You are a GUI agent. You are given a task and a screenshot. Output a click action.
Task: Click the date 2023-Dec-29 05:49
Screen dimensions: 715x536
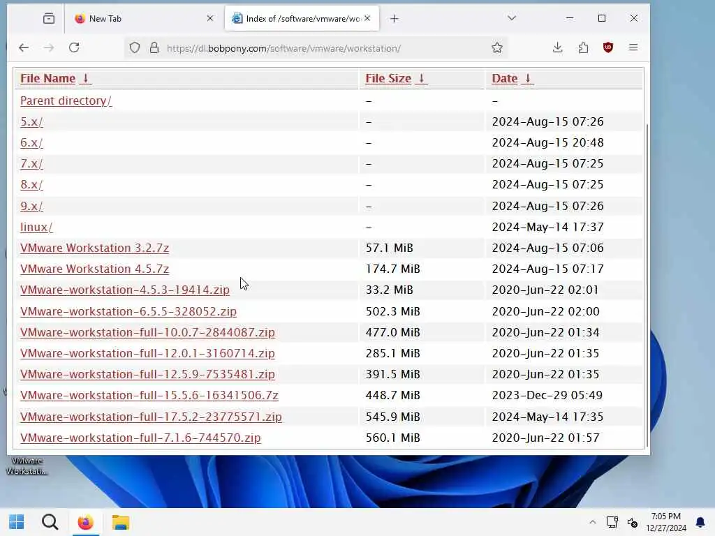(547, 395)
